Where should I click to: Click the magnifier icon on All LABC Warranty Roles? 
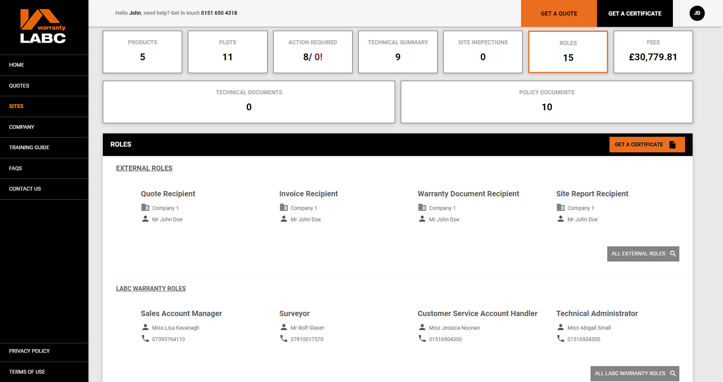coord(673,373)
